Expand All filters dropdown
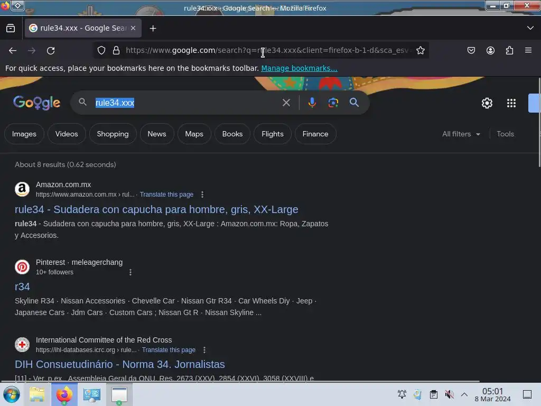The width and height of the screenshot is (541, 406). 461,134
